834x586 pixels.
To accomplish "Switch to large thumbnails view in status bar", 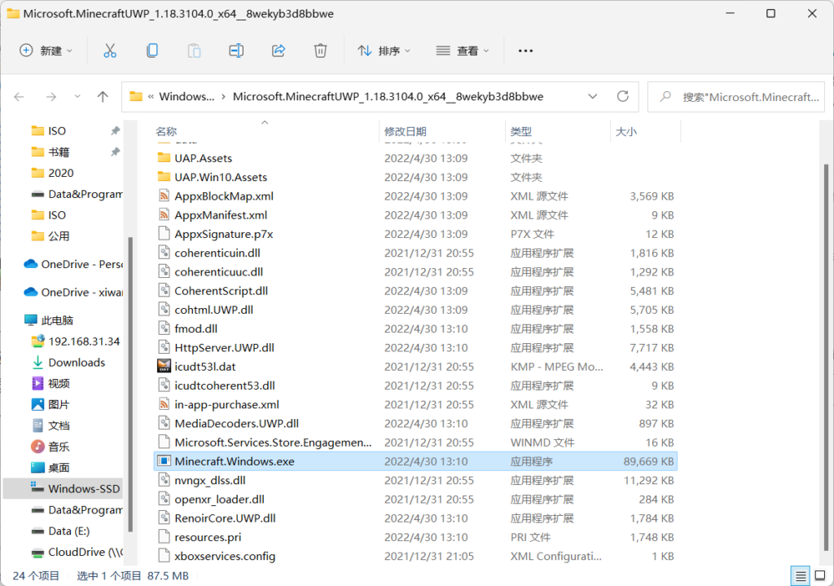I will 820,575.
